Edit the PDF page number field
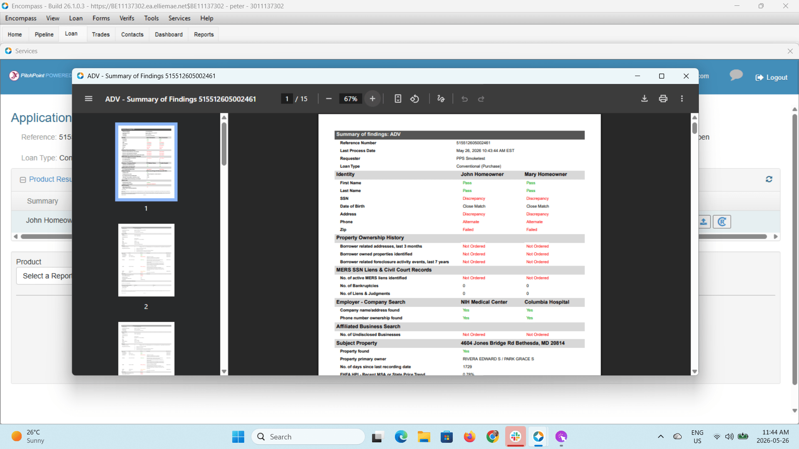 click(x=287, y=99)
